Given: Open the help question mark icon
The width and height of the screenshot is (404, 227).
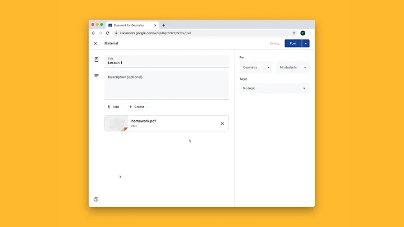Looking at the screenshot, I should 96,199.
